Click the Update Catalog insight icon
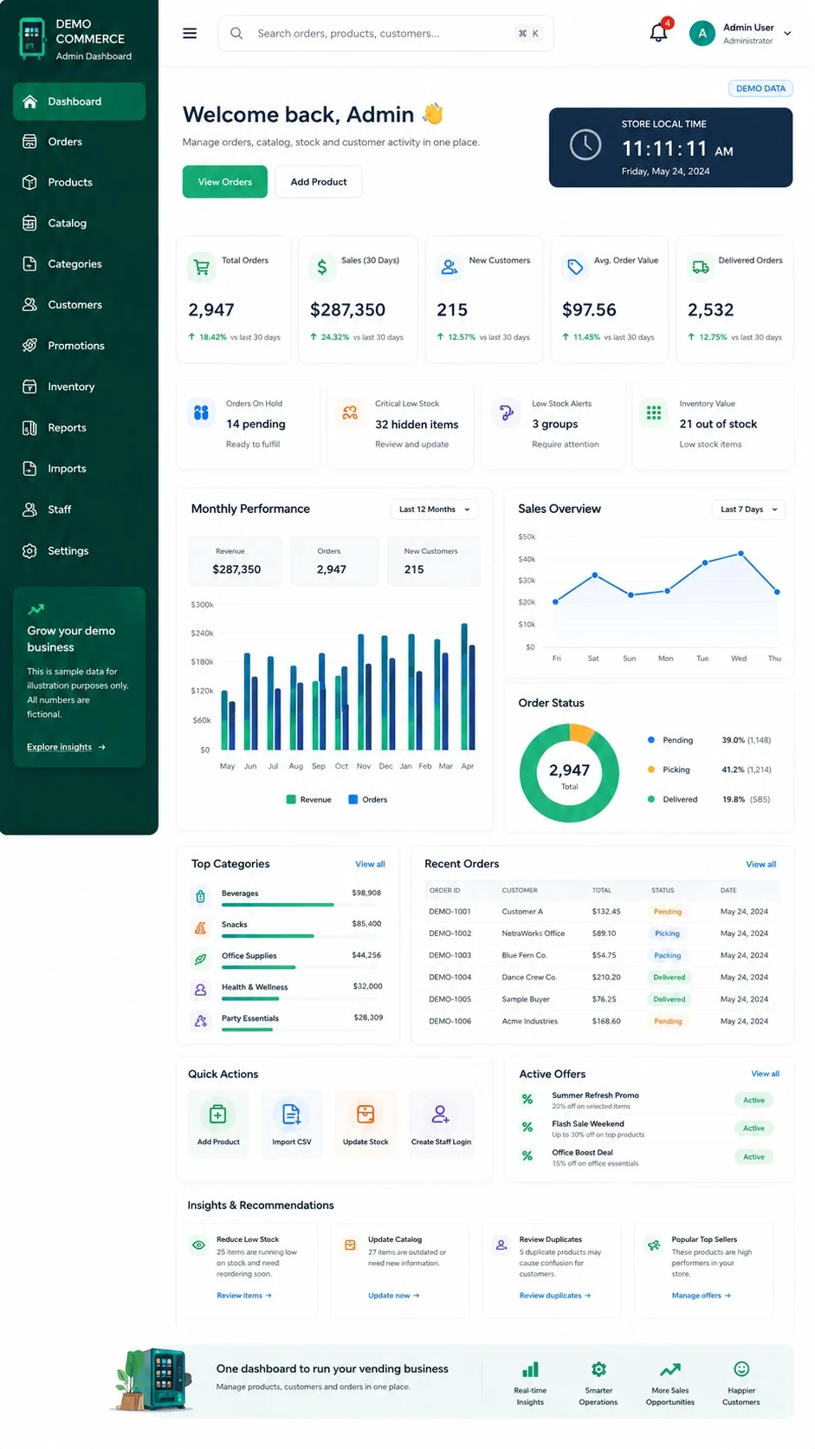The width and height of the screenshot is (815, 1449). [350, 1245]
